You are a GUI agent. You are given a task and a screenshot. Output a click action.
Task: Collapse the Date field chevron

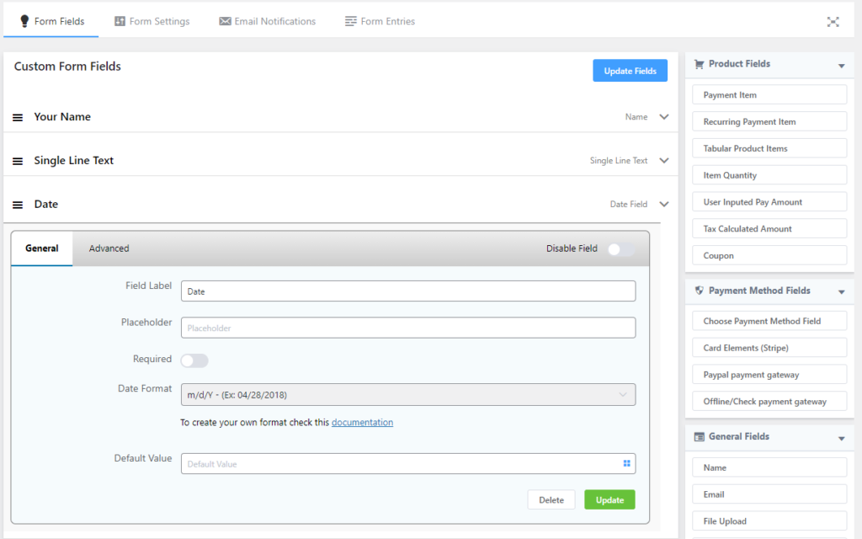tap(664, 204)
